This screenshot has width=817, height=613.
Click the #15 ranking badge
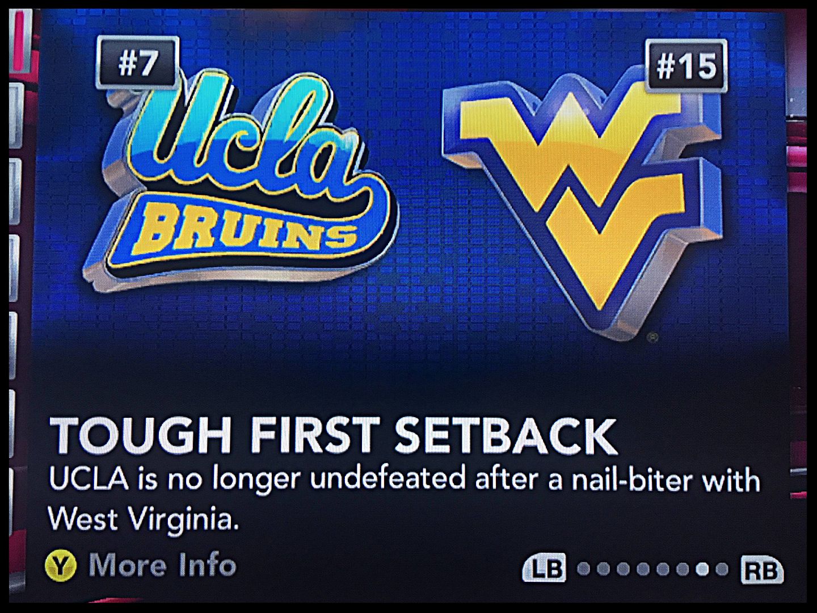pos(687,66)
